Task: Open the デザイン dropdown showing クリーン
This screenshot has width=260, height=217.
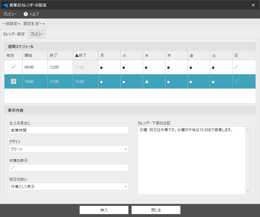Action: tap(69, 149)
